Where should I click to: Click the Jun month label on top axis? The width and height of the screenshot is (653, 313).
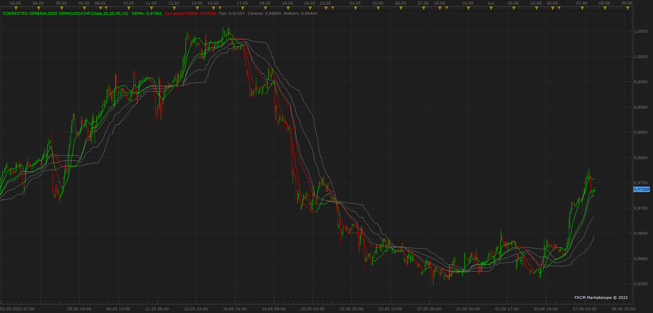click(x=491, y=3)
